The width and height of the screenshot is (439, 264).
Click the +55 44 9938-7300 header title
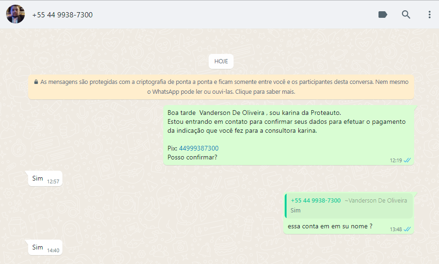click(x=62, y=15)
